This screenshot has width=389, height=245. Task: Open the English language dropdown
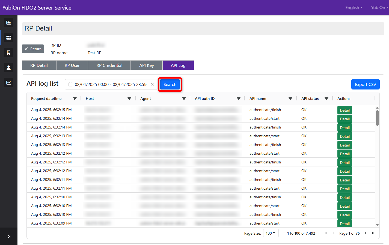tap(354, 8)
